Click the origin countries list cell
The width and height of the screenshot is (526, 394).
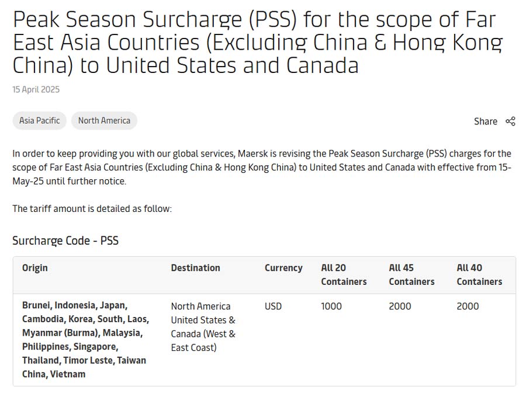click(85, 340)
